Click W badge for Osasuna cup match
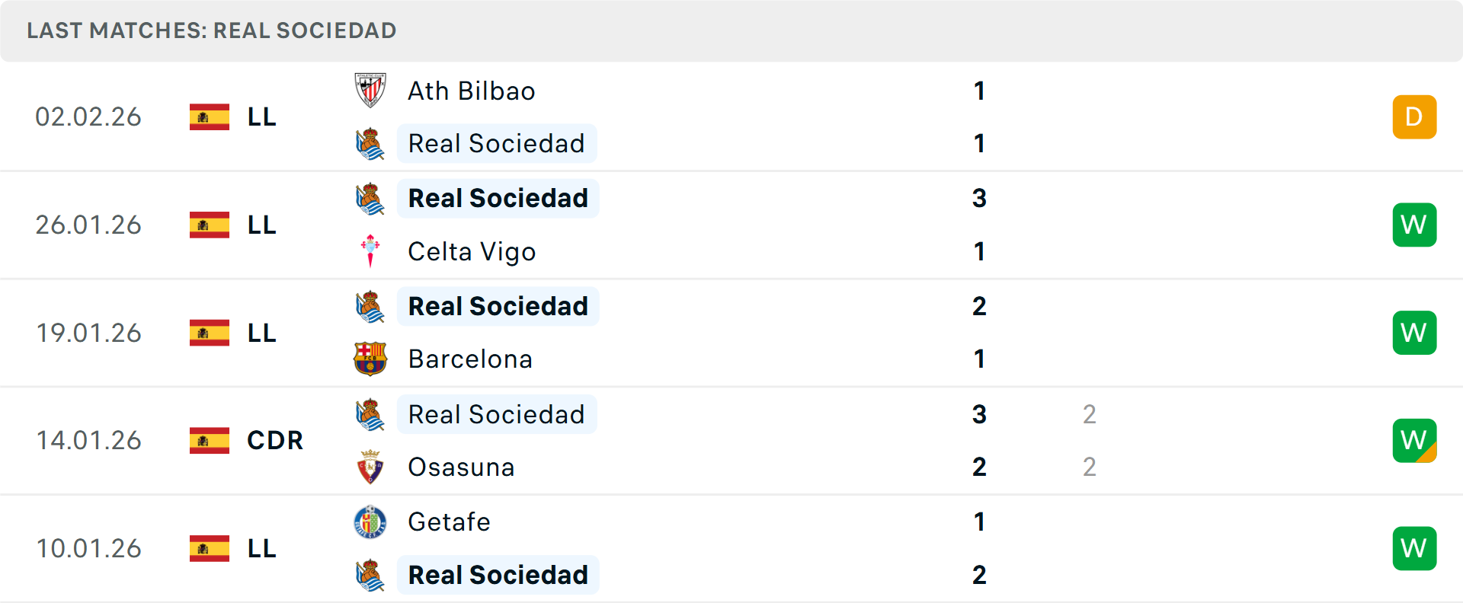Screen dimensions: 1463x603 coord(1414,440)
